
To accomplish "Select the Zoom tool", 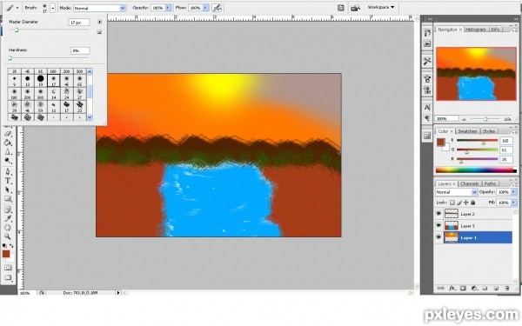I will tap(8, 236).
